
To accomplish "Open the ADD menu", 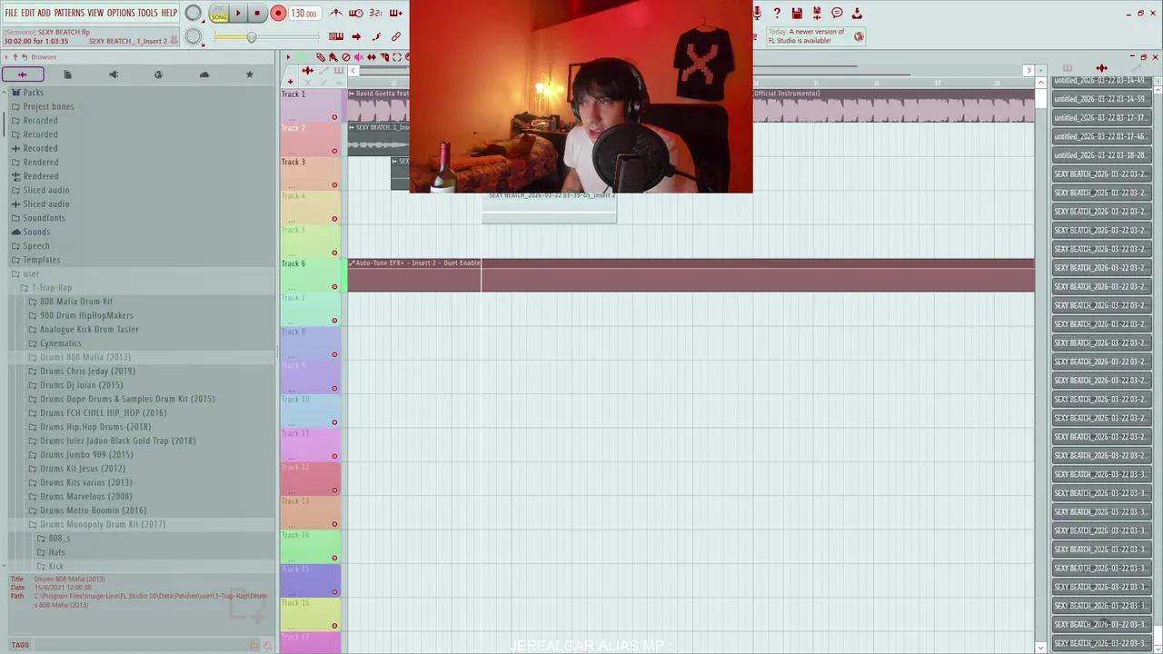I will coord(45,13).
